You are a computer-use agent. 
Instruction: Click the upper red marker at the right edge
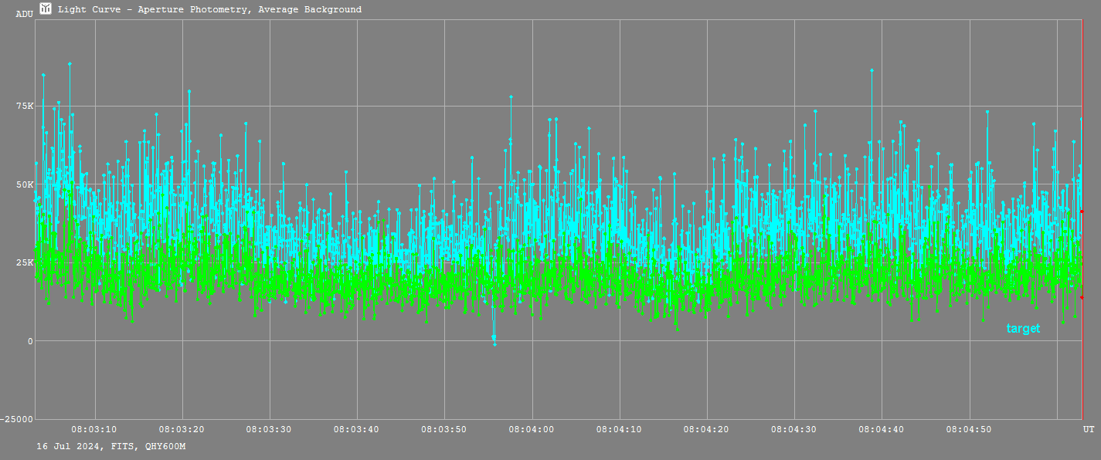tap(1082, 211)
